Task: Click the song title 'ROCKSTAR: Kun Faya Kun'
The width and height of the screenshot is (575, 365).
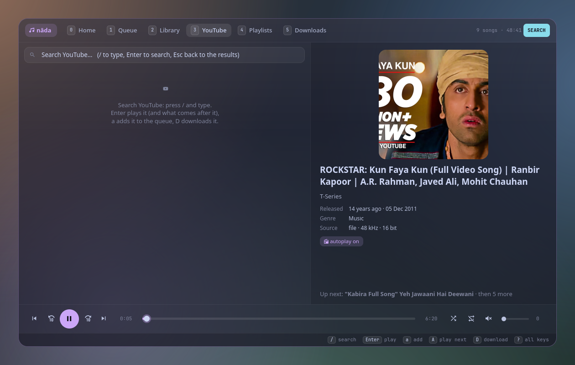Action: click(x=429, y=176)
